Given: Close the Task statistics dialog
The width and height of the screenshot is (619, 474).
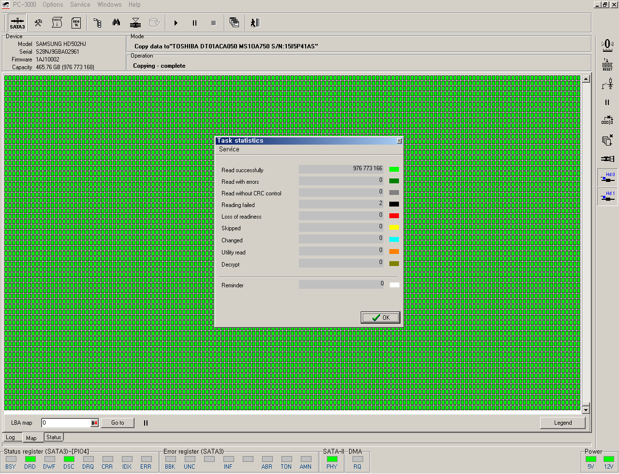Looking at the screenshot, I should [x=399, y=141].
